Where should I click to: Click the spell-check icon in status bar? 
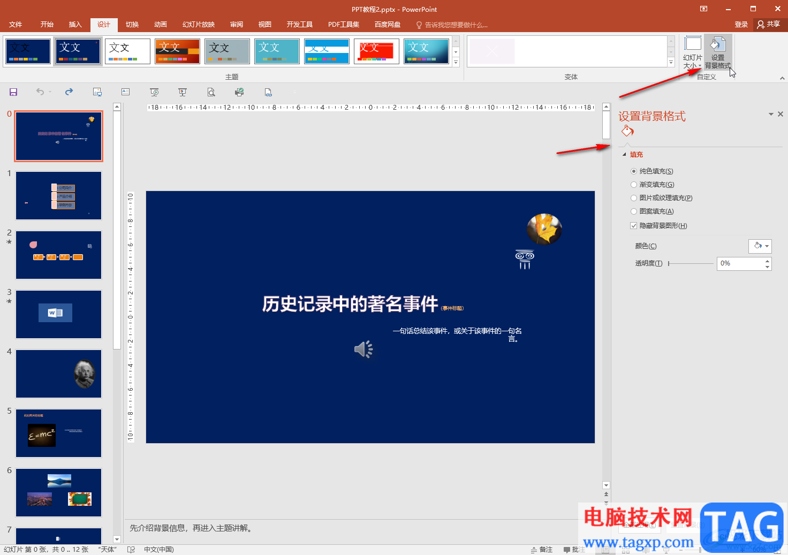pyautogui.click(x=131, y=550)
